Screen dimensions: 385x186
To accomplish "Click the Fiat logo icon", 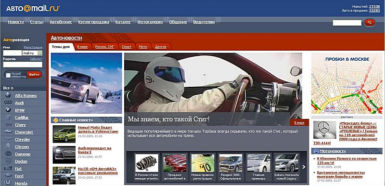I will (x=8, y=169).
